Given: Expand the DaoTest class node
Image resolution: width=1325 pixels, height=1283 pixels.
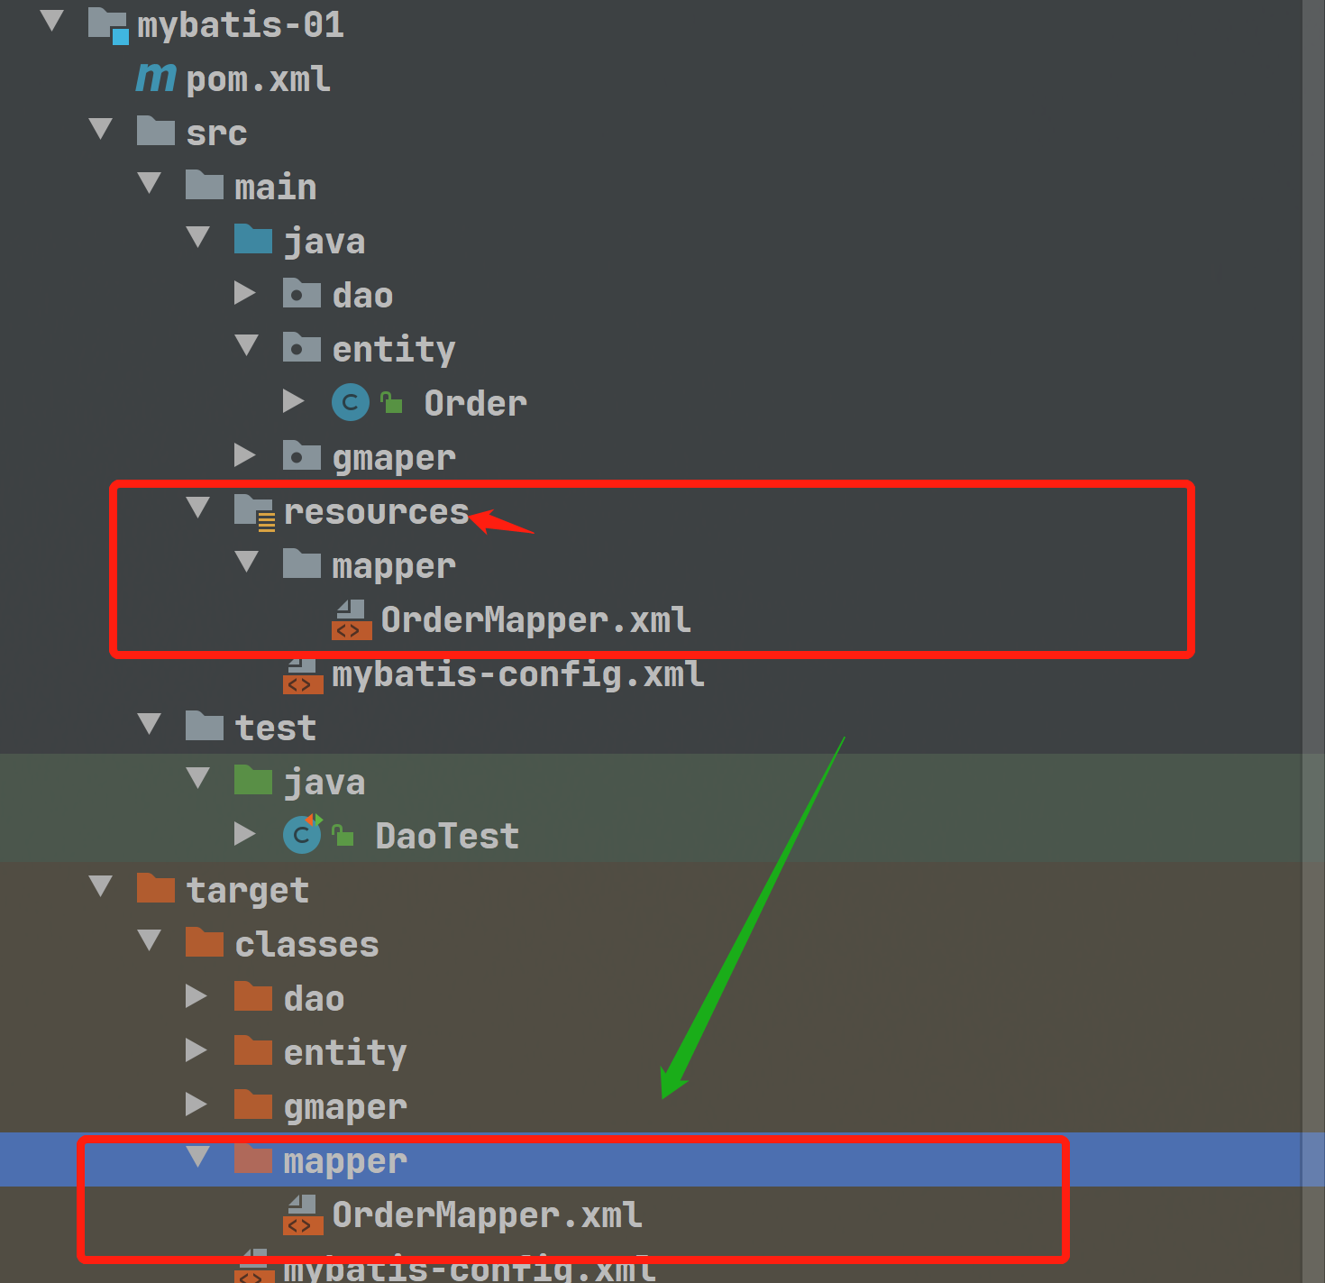Looking at the screenshot, I should tap(245, 834).
